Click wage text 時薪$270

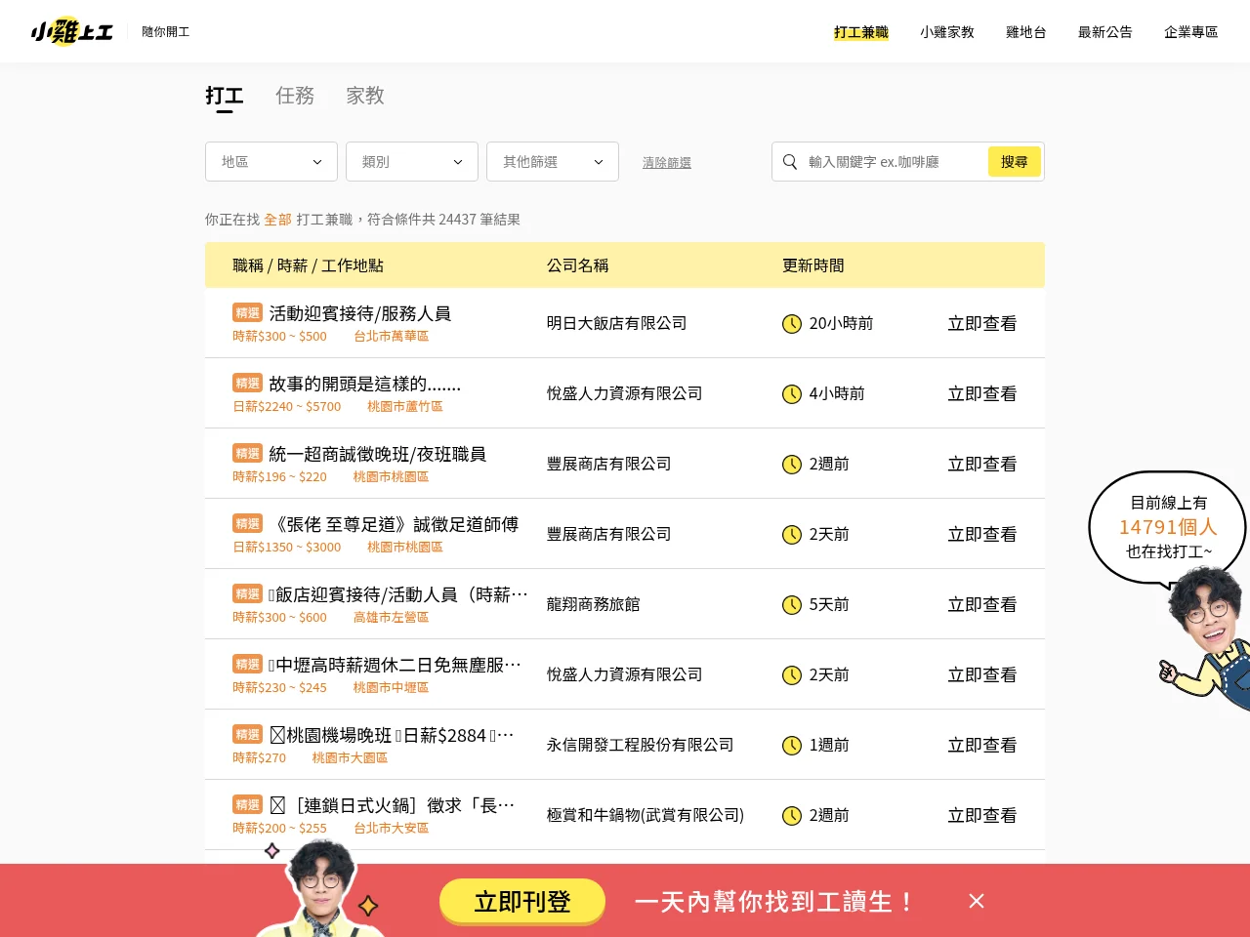click(260, 757)
